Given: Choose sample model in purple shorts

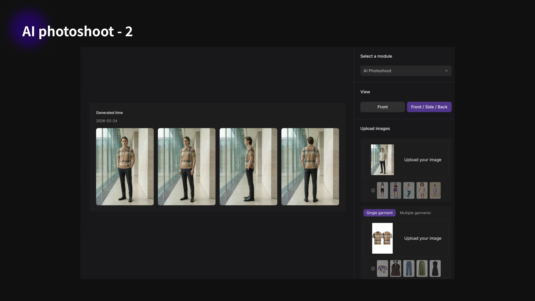Looking at the screenshot, I should [x=395, y=191].
